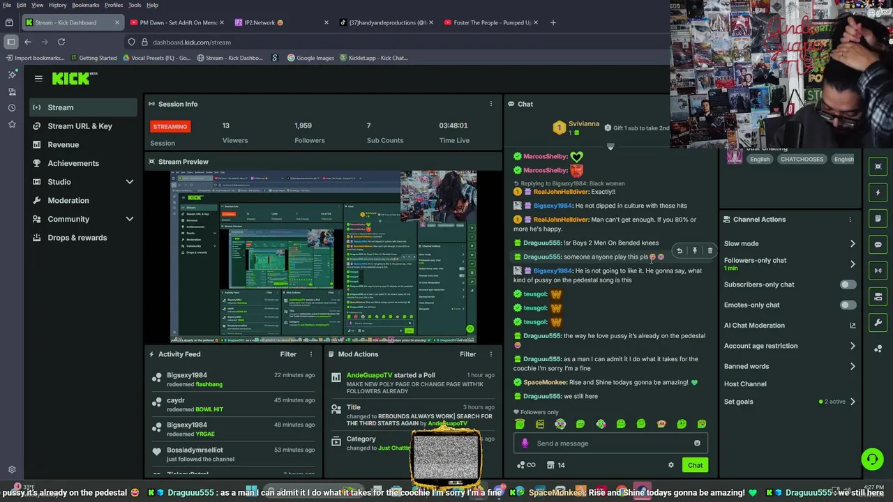Go back in the browser
Screen dimensions: 893x502
[x=28, y=42]
